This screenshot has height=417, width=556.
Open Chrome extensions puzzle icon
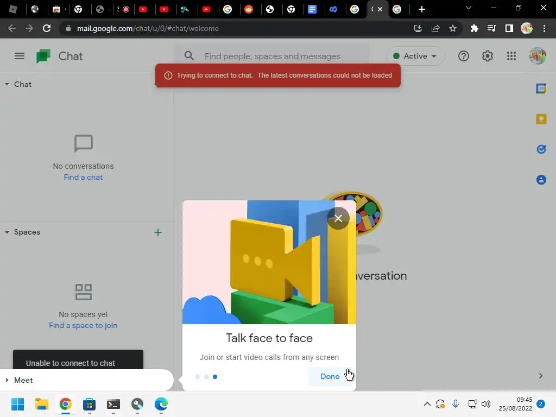coord(474,28)
